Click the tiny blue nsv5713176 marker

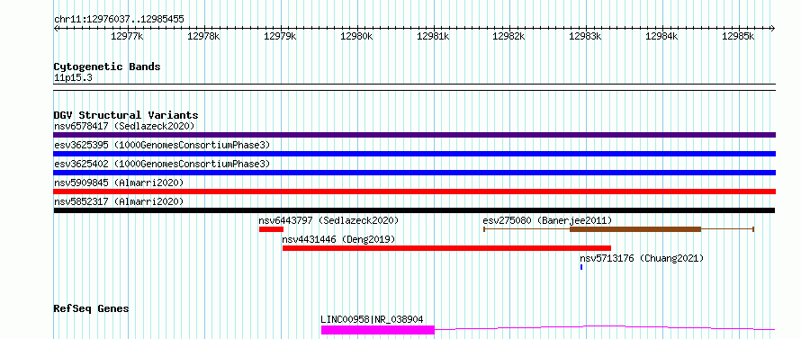coord(581,267)
